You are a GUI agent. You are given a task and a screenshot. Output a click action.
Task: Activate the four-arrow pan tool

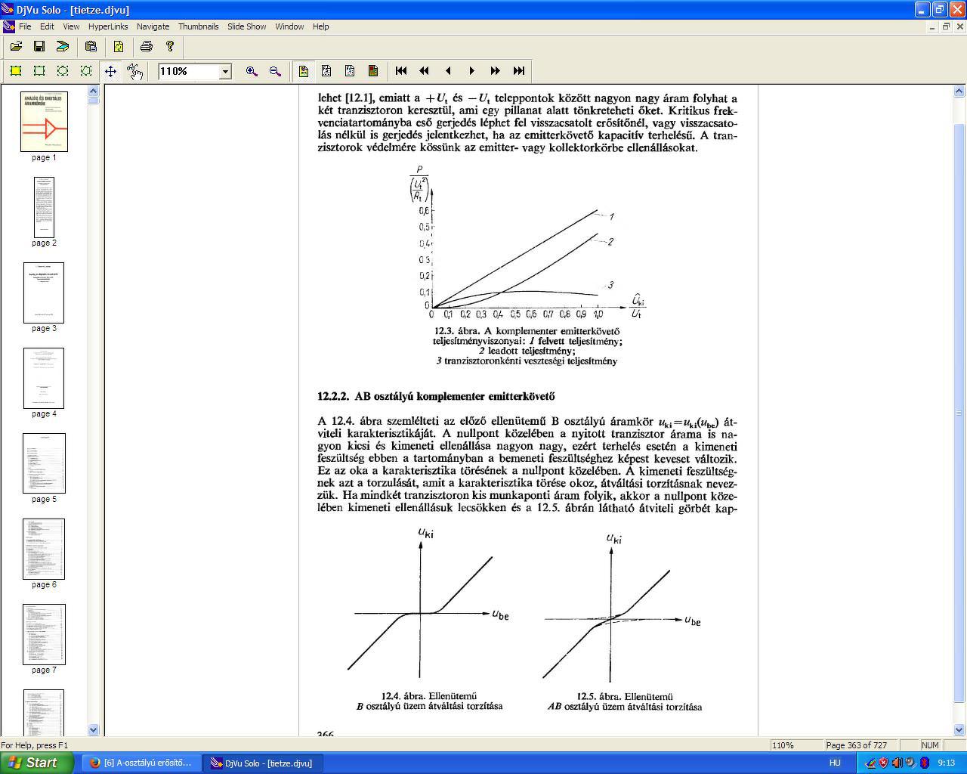coord(110,71)
